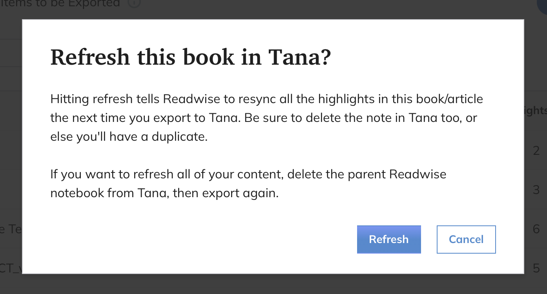
Task: Open the dark profile avatar in the top corner
Action: 542,6
